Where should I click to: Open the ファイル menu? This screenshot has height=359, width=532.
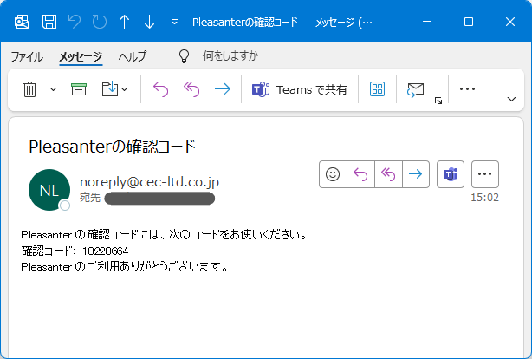[27, 56]
